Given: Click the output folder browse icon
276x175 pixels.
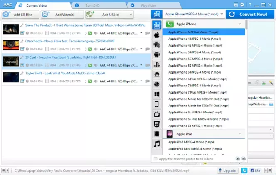Looking at the screenshot, I should coord(271,104).
